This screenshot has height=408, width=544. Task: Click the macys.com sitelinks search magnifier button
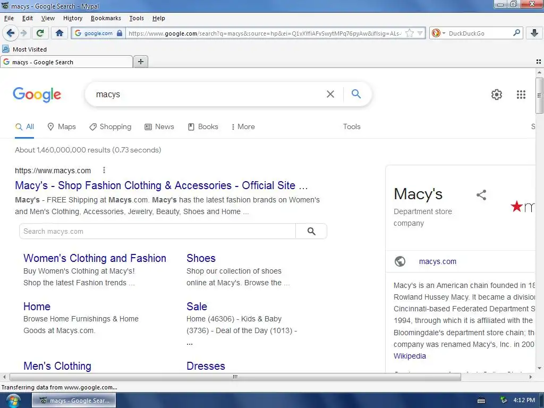click(x=311, y=232)
